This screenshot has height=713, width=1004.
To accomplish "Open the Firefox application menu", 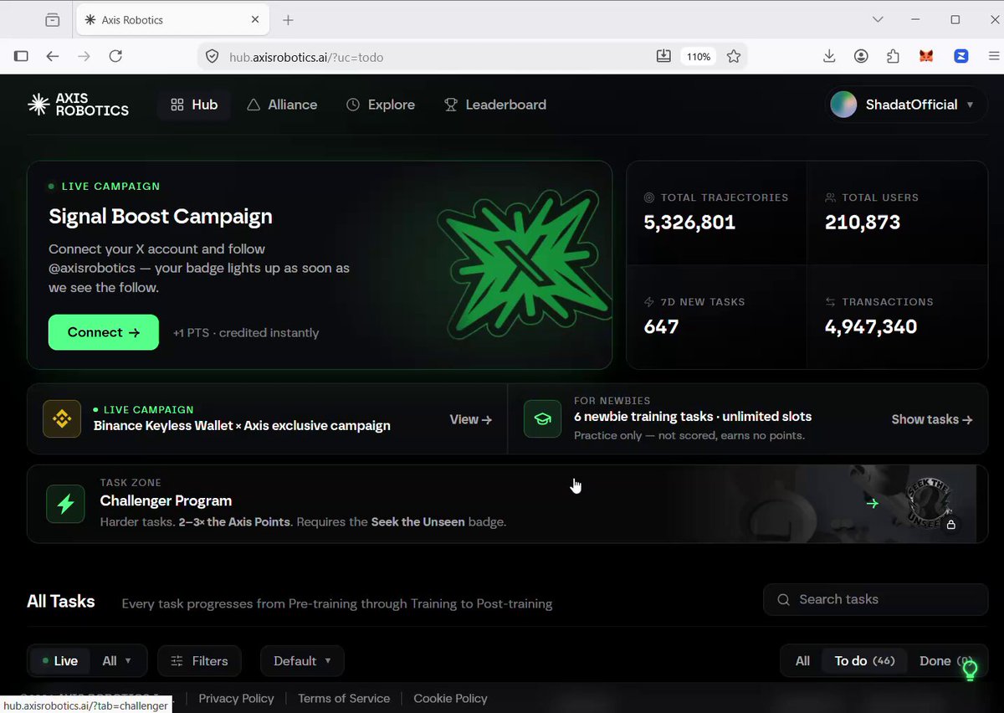I will tap(994, 56).
